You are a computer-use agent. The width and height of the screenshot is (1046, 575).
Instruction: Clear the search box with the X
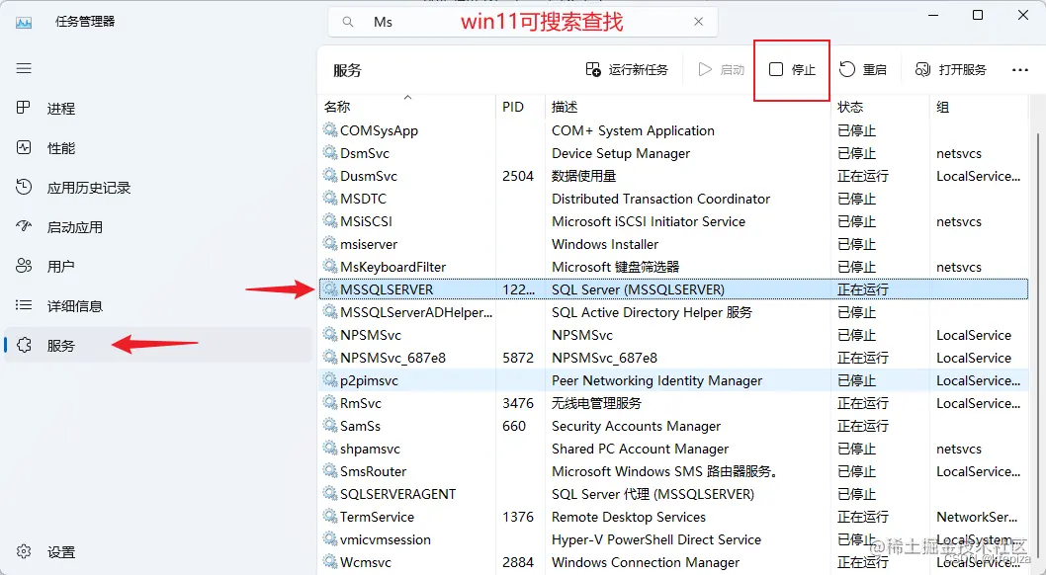click(698, 21)
